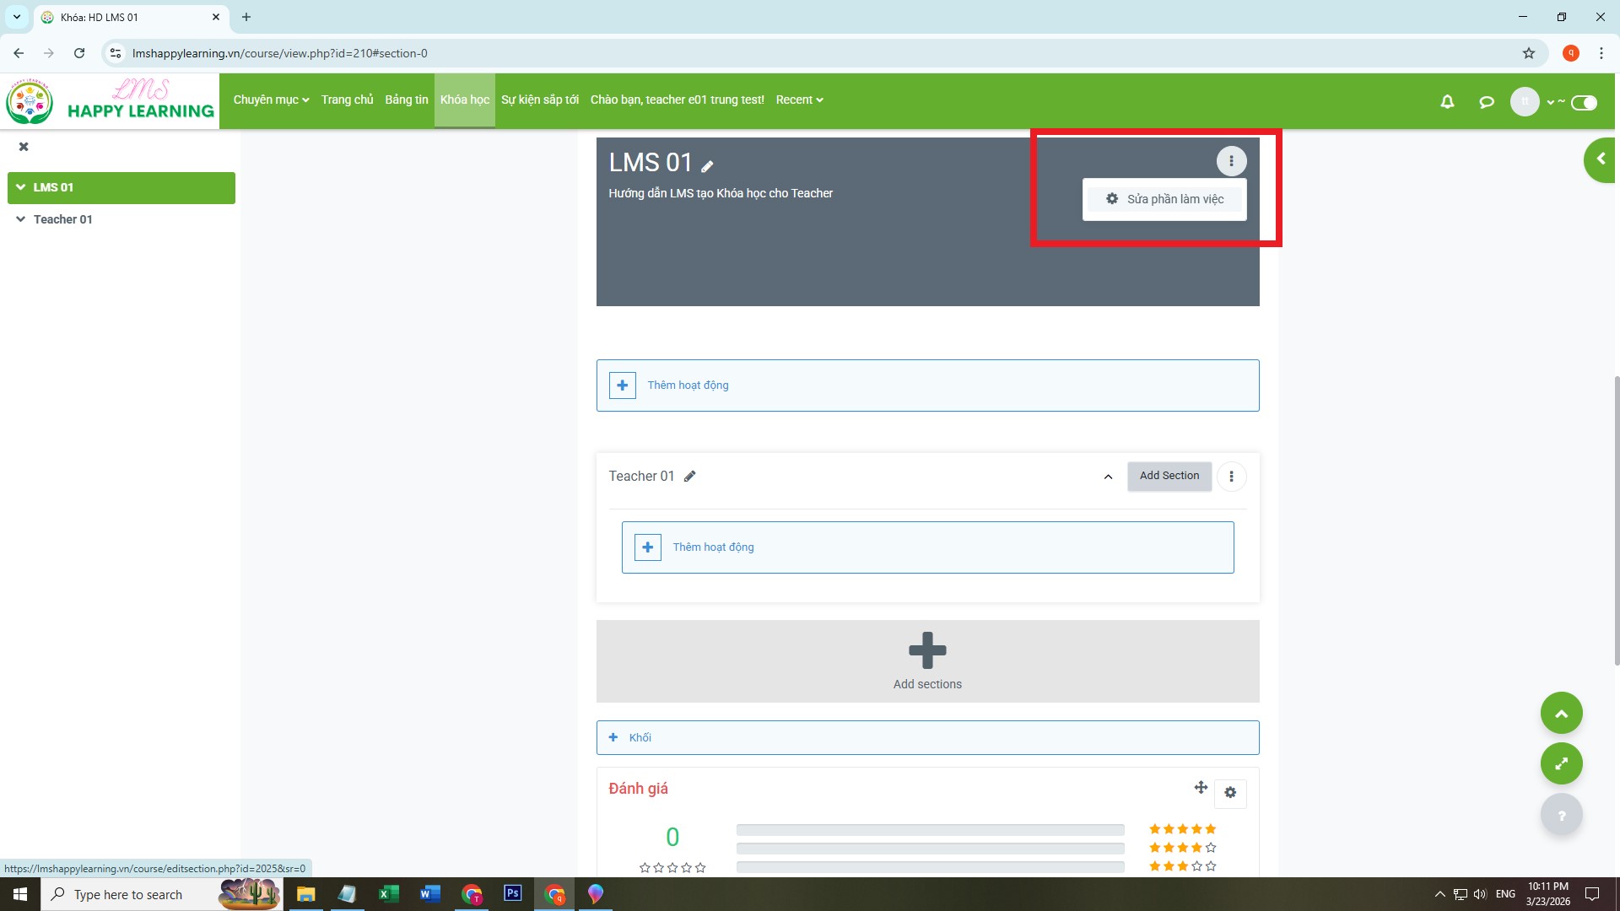
Task: Click the Add Section button
Action: [1169, 476]
